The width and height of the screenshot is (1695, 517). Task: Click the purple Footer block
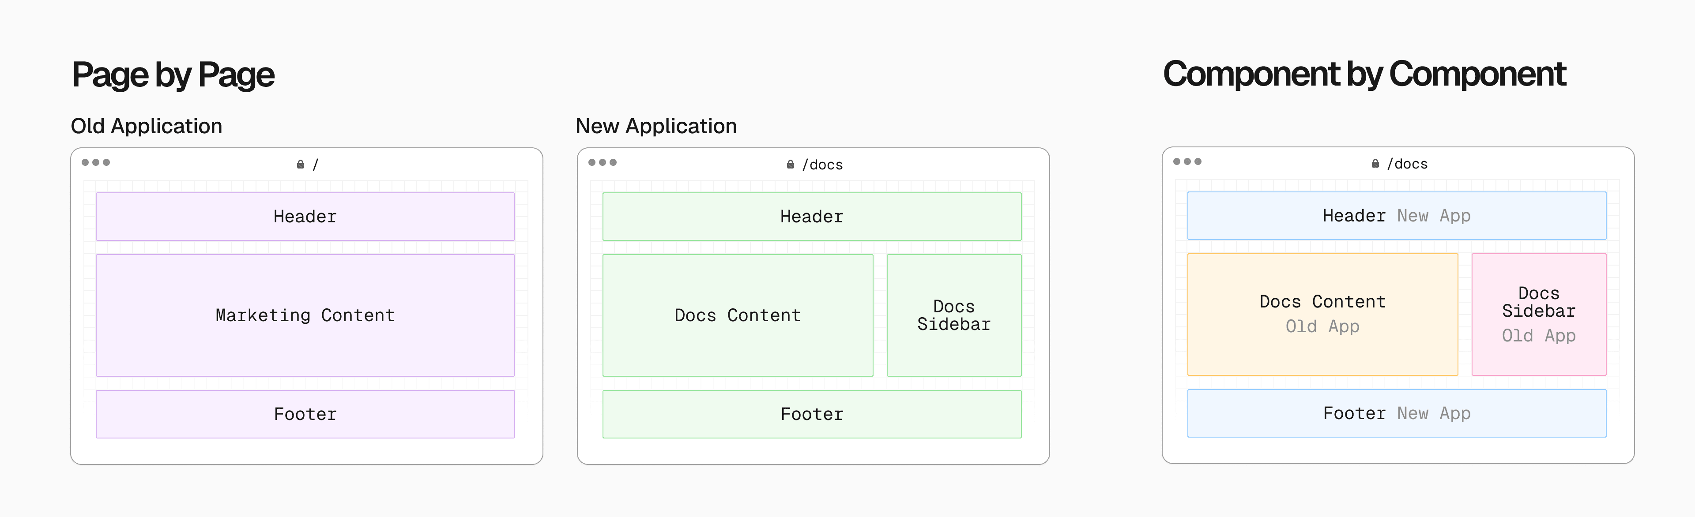point(305,414)
